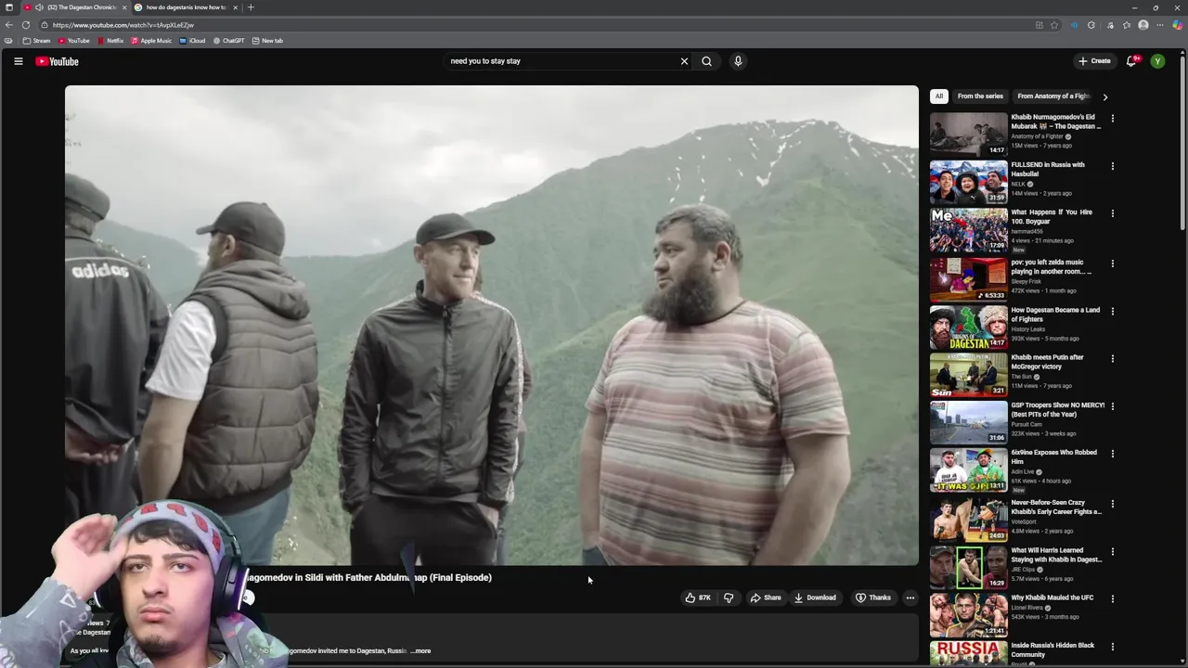Viewport: 1188px width, 668px height.
Task: Open options for What Happens If You Hire video
Action: pyautogui.click(x=1113, y=213)
